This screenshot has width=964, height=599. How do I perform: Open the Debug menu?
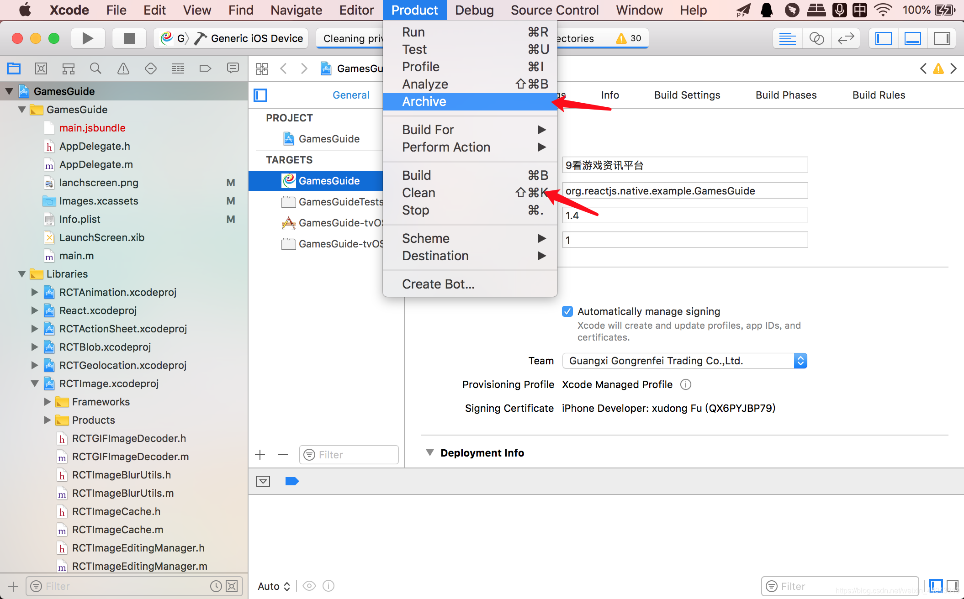474,10
